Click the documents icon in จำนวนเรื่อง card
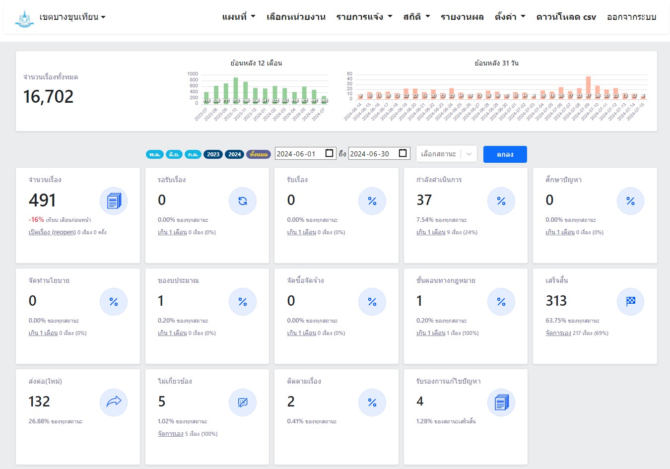670x469 pixels. 114,201
